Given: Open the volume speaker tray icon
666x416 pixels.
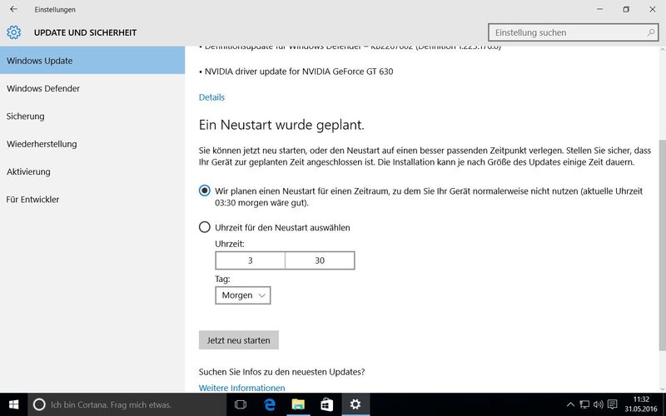Looking at the screenshot, I should 598,404.
